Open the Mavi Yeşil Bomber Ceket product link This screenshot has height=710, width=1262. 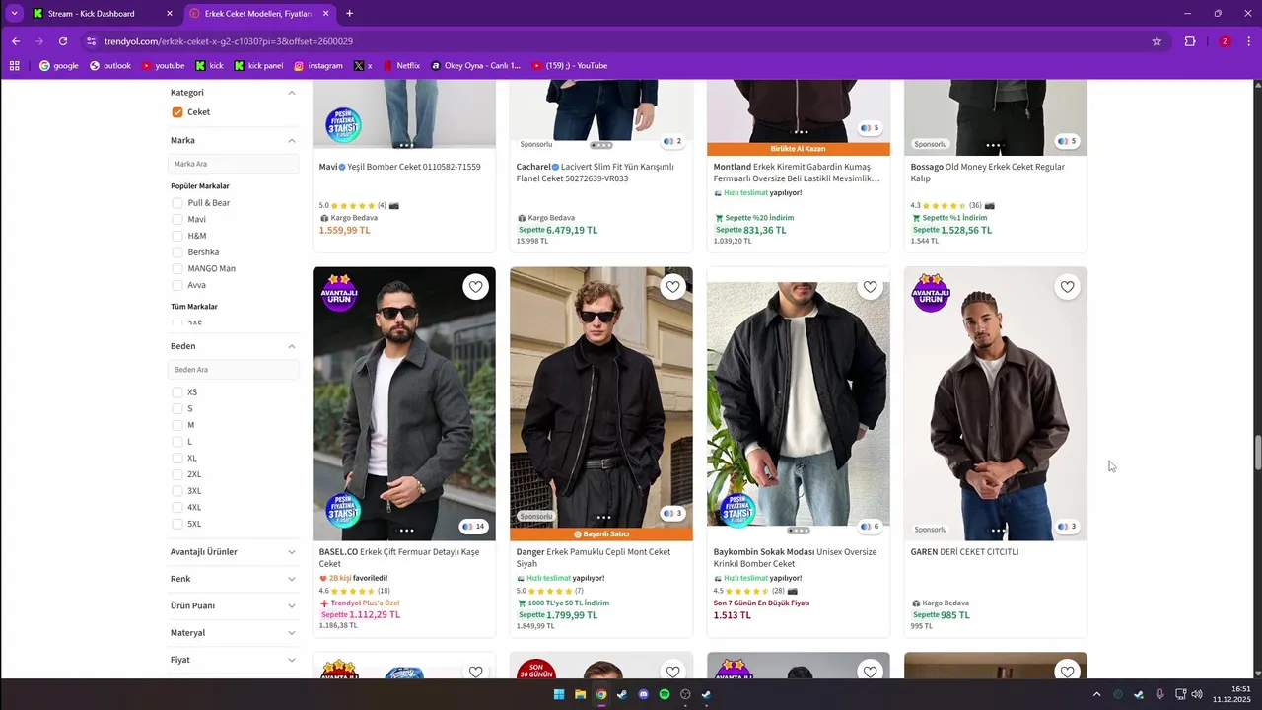click(x=399, y=167)
